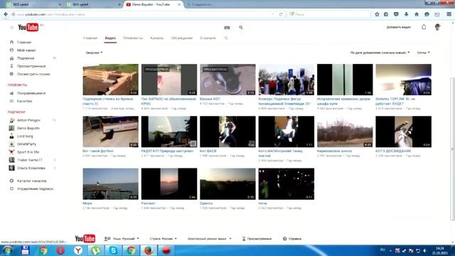The width and height of the screenshot is (455, 256).
Task: Click the magnifier search button in header
Action: [x=241, y=27]
